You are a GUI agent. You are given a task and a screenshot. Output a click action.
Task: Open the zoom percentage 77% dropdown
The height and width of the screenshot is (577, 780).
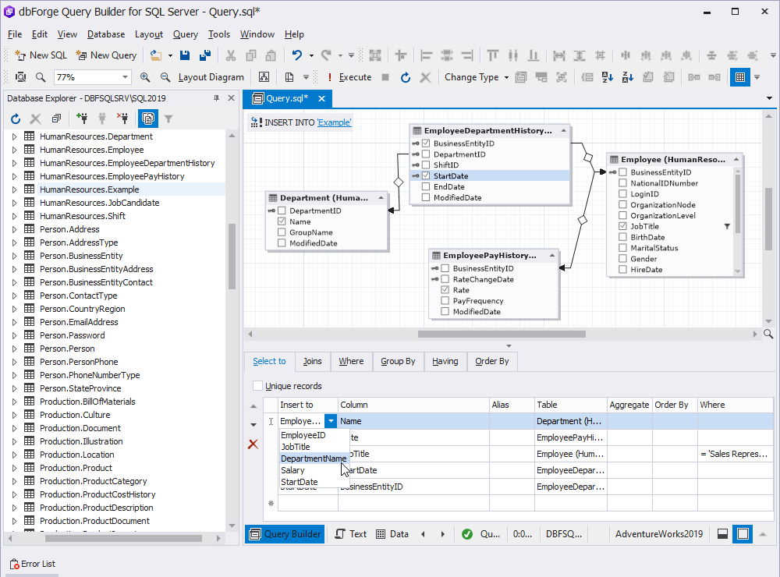(125, 77)
